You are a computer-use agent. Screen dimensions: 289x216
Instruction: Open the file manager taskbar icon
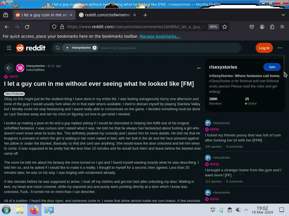pyautogui.click(x=20, y=210)
